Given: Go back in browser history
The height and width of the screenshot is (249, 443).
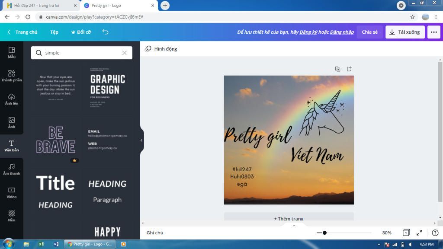Looking at the screenshot, I should tap(7, 17).
